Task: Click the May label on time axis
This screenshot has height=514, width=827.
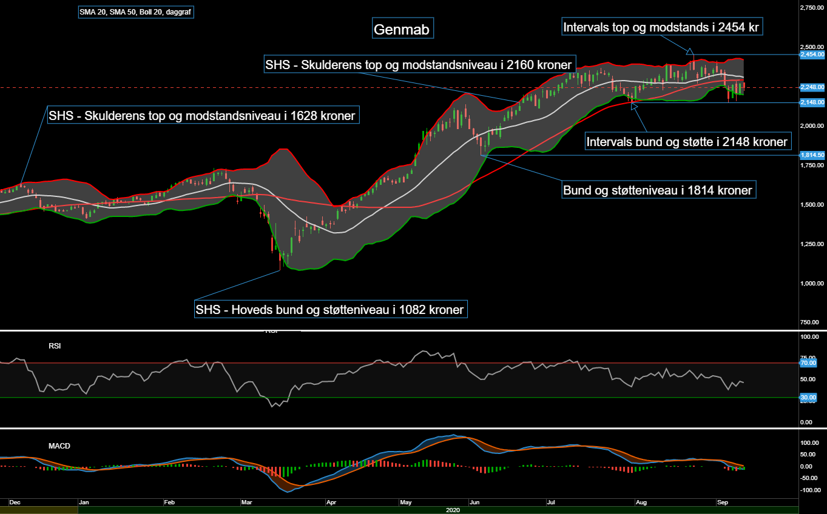Action: coord(406,502)
